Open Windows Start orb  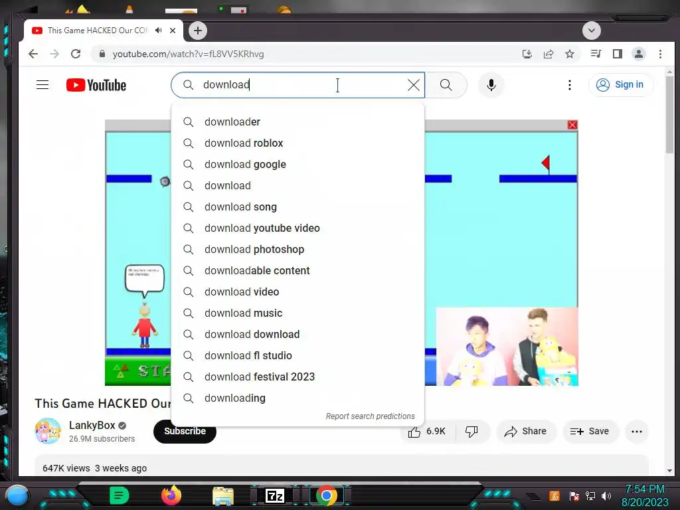pos(17,495)
